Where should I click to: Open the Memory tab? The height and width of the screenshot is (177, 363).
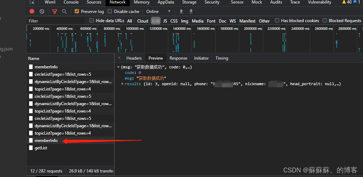(x=141, y=2)
